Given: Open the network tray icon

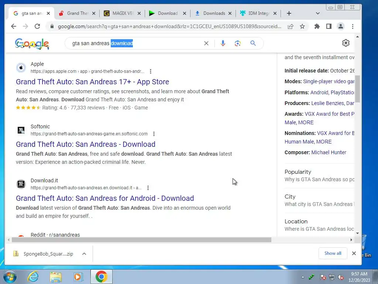Looking at the screenshot, I should pyautogui.click(x=332, y=277).
